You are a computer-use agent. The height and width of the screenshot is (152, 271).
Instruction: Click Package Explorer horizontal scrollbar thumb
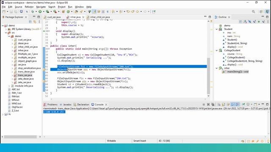(x=20, y=137)
